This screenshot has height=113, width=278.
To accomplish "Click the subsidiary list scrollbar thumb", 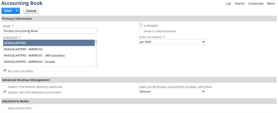I will [96, 42].
